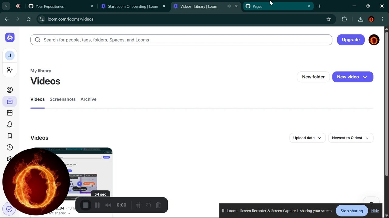389x218 pixels.
Task: Open the Chrome profile avatar in the toolbar
Action: pyautogui.click(x=371, y=19)
